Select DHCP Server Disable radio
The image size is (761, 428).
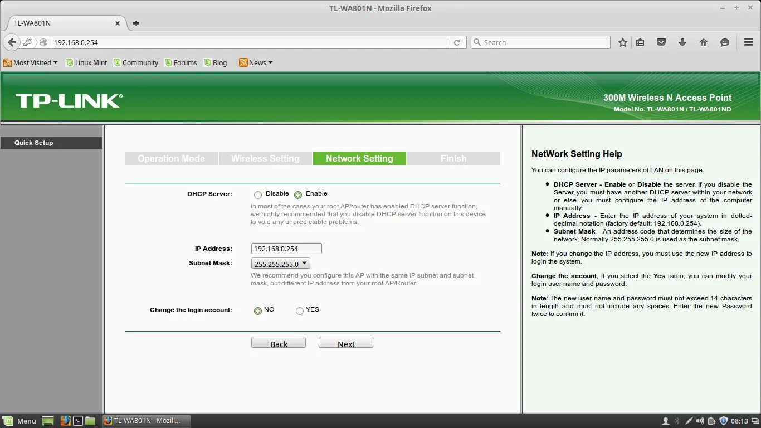coord(258,195)
